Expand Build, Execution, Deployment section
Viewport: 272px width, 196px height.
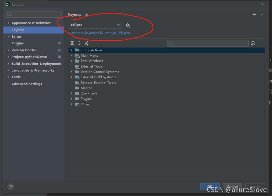coord(8,64)
